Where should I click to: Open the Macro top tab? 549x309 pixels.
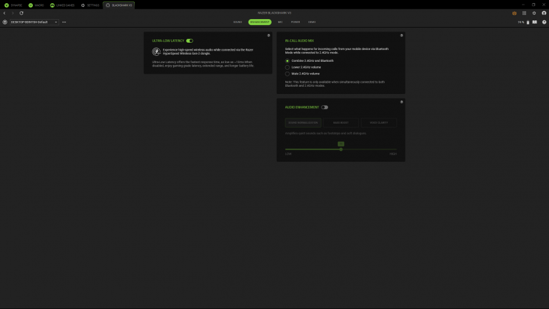tap(36, 5)
